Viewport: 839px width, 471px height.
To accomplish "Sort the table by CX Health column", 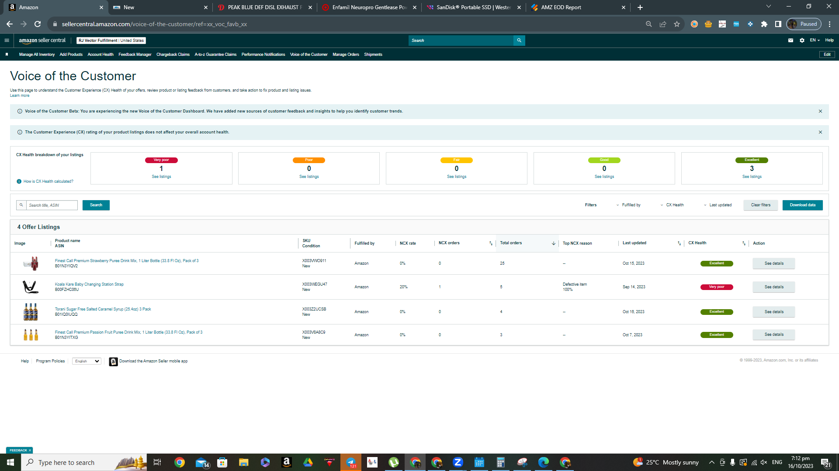I will [x=744, y=243].
